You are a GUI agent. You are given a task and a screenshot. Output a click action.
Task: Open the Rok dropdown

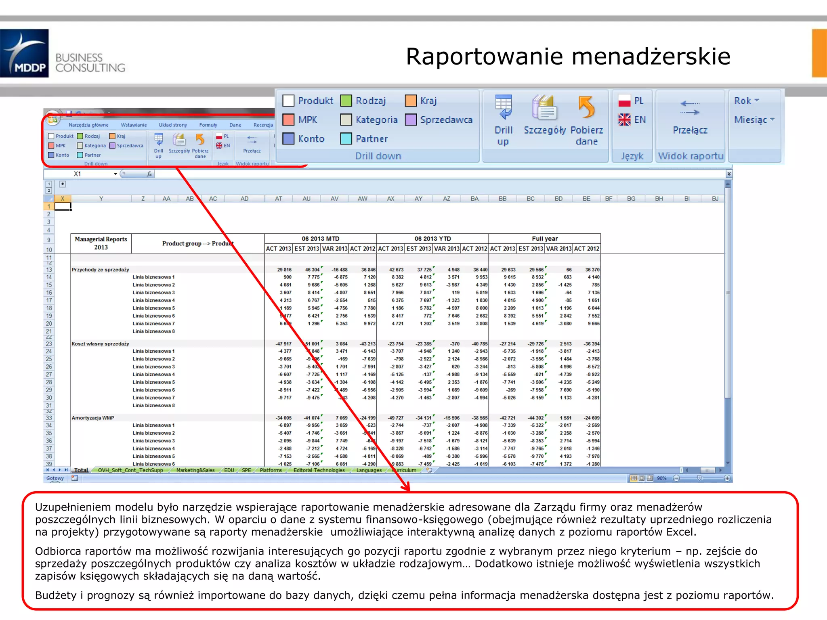pos(746,101)
